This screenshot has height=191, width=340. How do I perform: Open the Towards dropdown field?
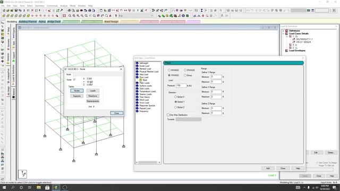(x=189, y=119)
